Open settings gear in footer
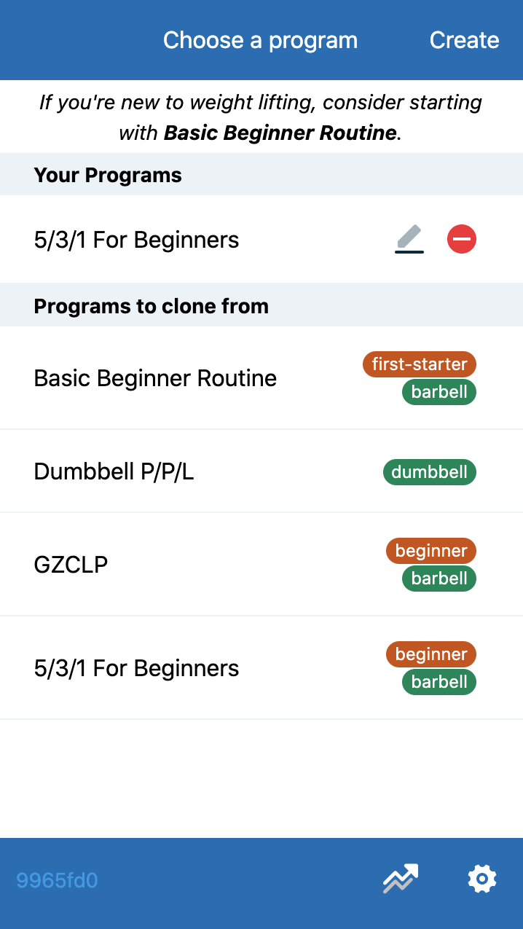The image size is (523, 929). tap(482, 879)
